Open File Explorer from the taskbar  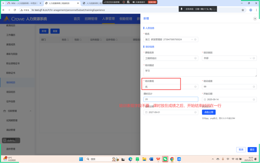coord(144,159)
